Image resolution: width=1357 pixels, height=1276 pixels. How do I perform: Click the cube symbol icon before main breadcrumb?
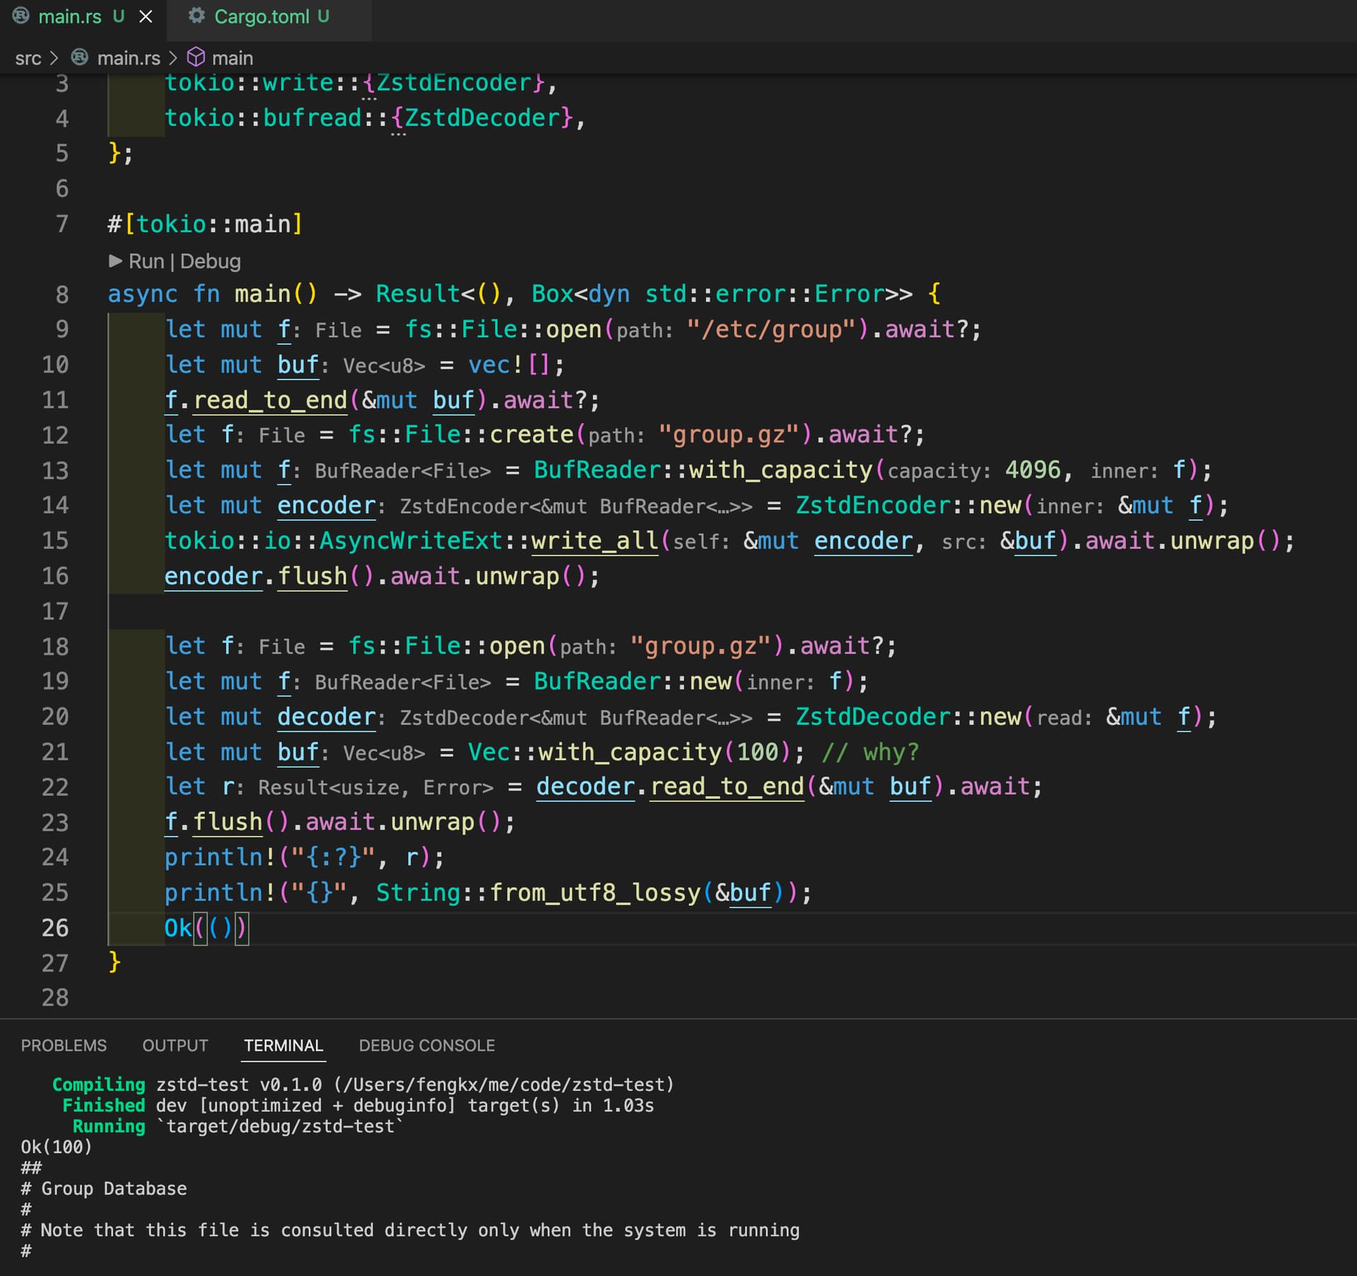(x=196, y=57)
